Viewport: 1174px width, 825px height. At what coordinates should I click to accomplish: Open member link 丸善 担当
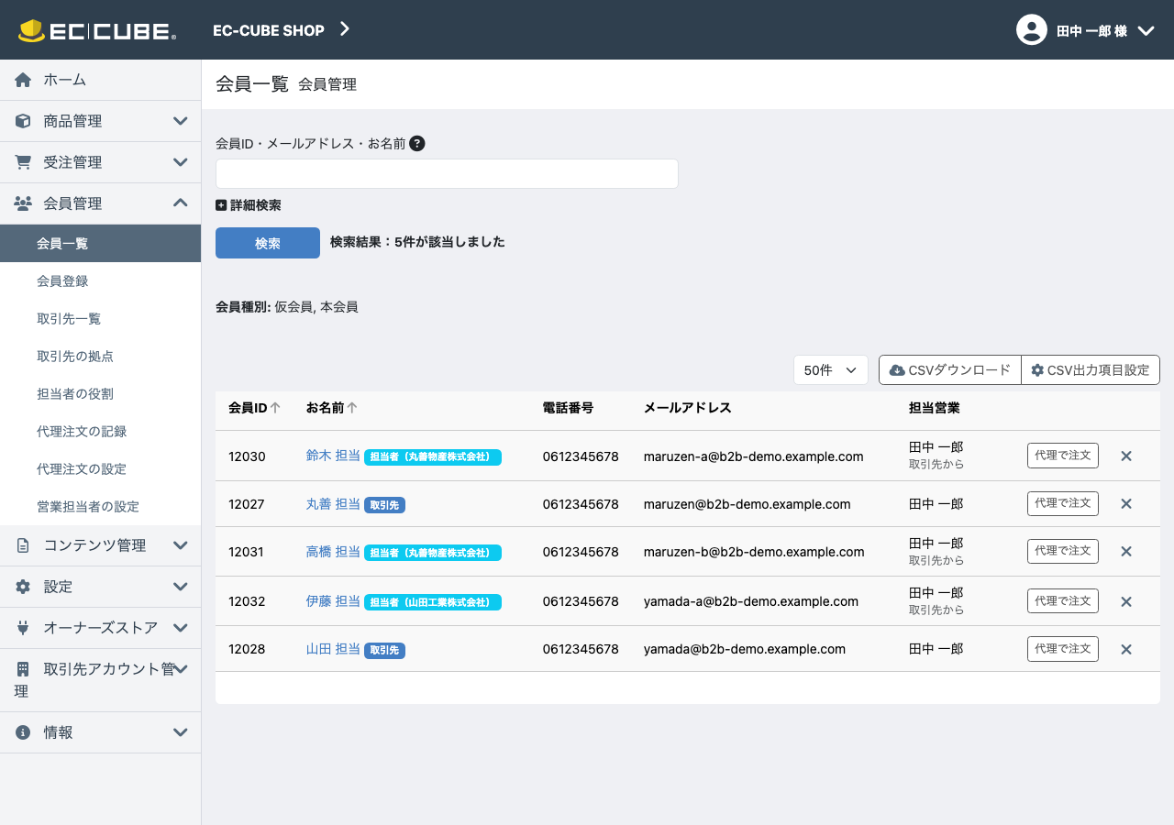pyautogui.click(x=333, y=504)
